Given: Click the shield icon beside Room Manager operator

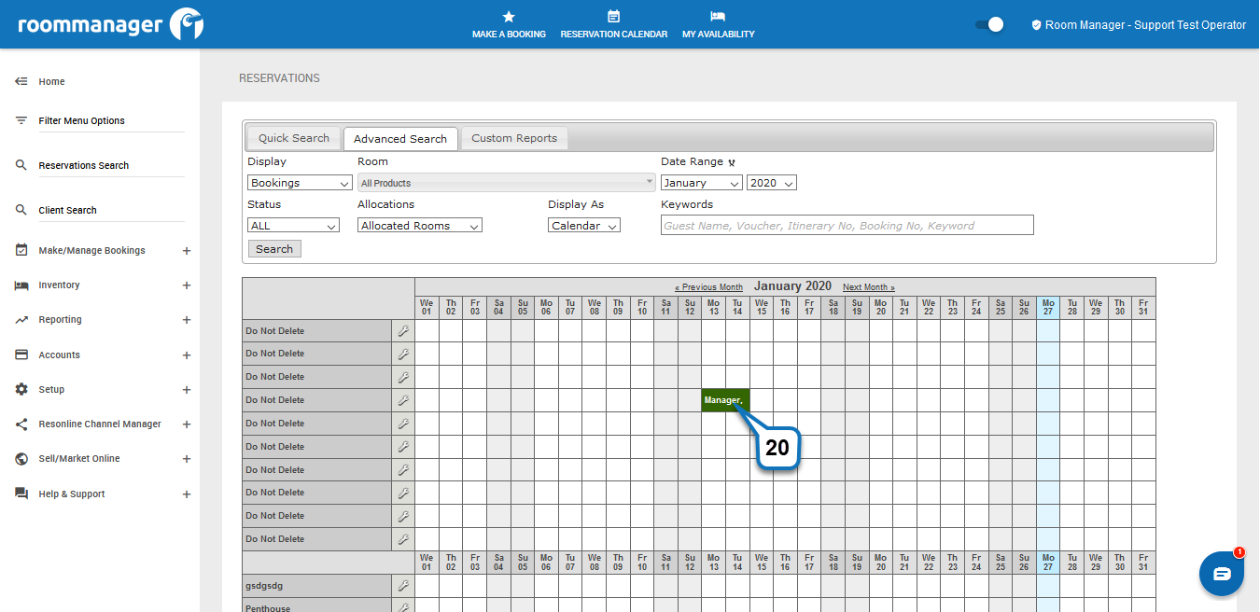Looking at the screenshot, I should click(1036, 25).
